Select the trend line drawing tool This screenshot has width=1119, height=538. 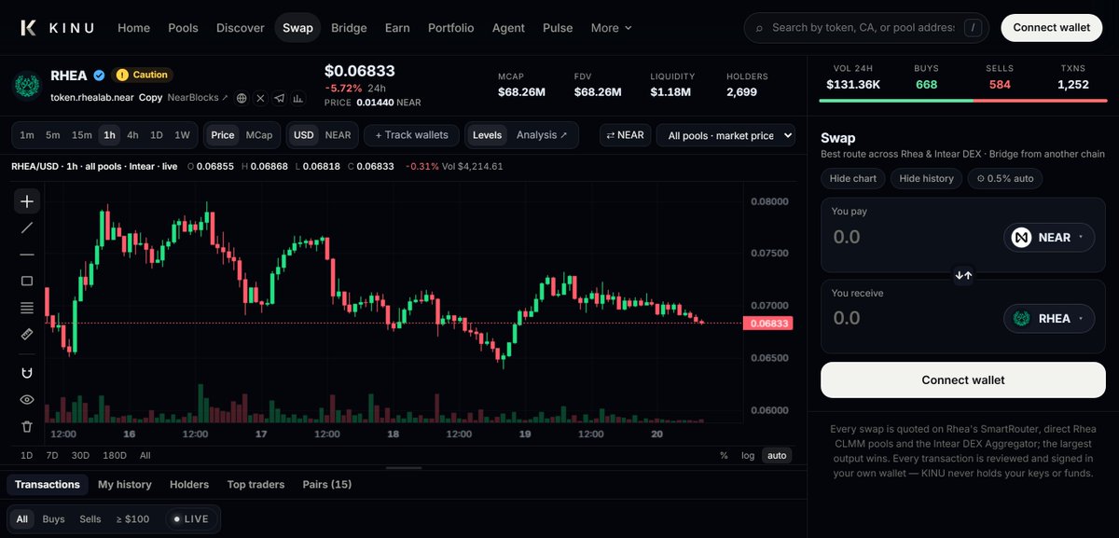tap(27, 228)
